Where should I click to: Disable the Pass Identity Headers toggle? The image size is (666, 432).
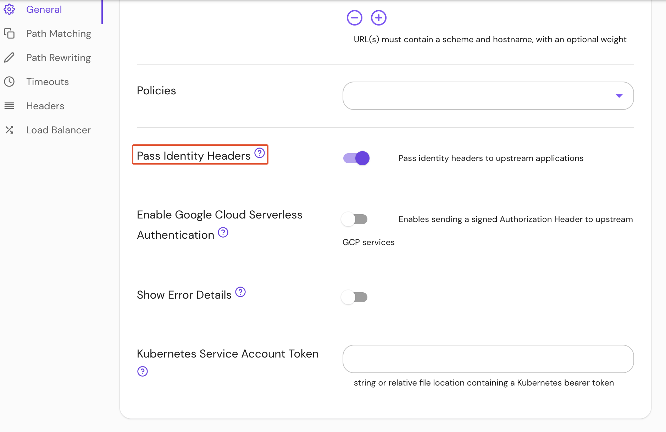[x=356, y=158]
